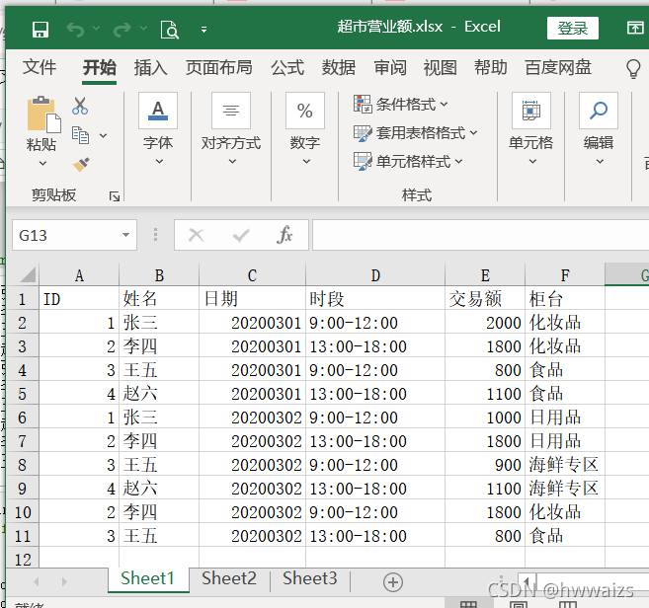Open 条件格式 conditional formatting menu

click(x=401, y=105)
